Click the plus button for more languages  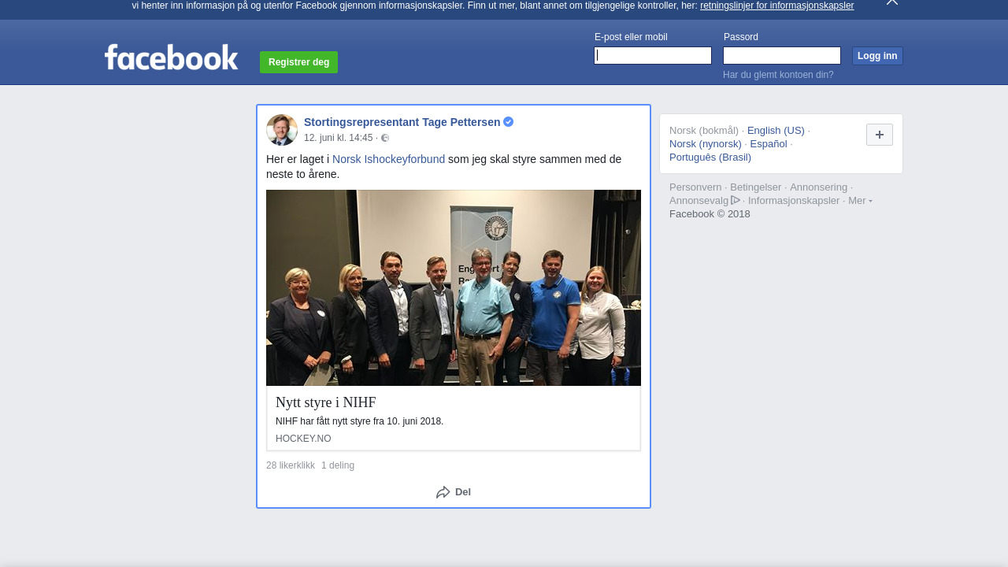pos(879,135)
